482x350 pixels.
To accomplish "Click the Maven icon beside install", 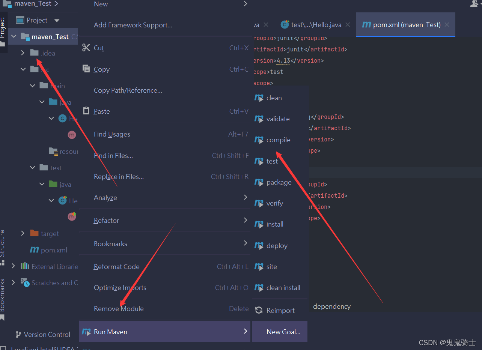I will (x=259, y=224).
